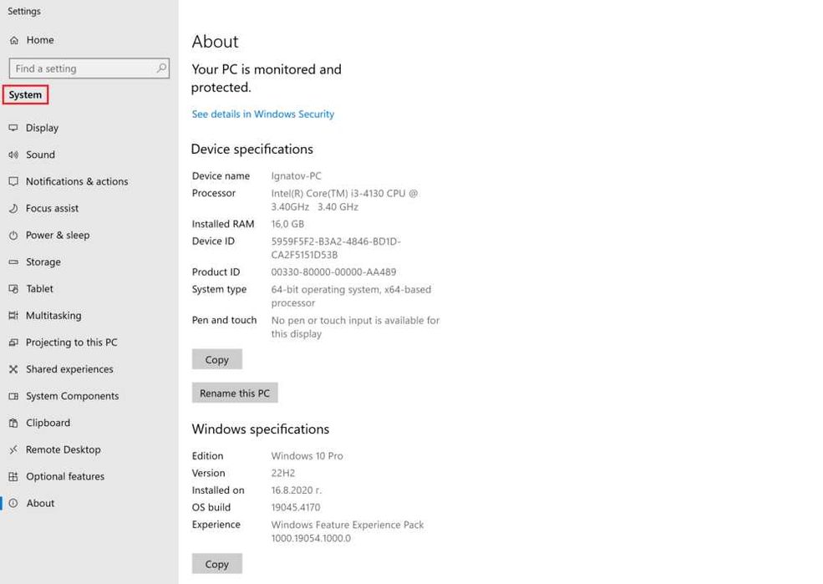Click the version value 22H2
The image size is (823, 584).
[x=283, y=473]
